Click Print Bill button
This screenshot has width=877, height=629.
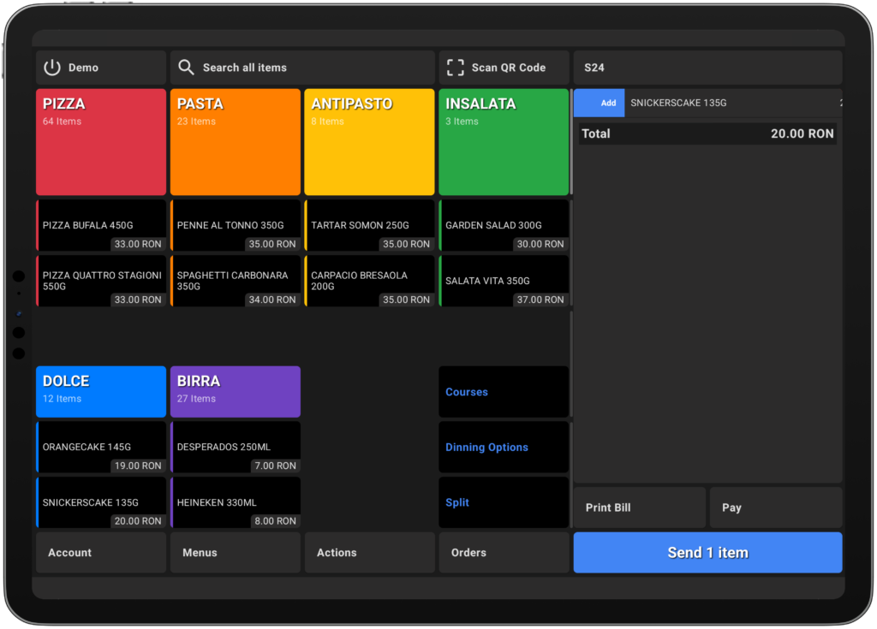point(639,507)
